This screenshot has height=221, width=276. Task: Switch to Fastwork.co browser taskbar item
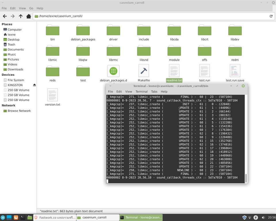(x=55, y=218)
